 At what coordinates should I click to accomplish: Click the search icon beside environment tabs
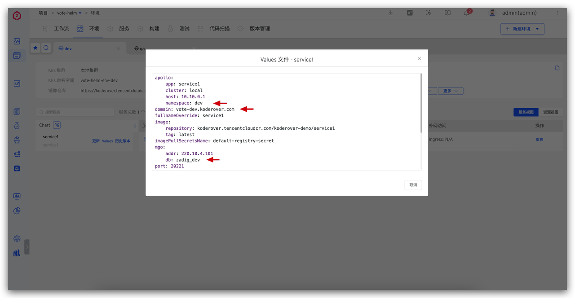[x=46, y=48]
